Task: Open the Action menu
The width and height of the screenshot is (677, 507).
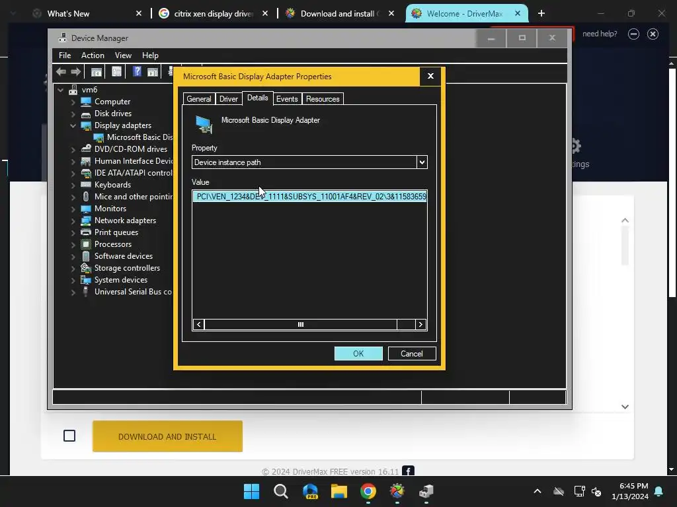Action: [x=93, y=55]
